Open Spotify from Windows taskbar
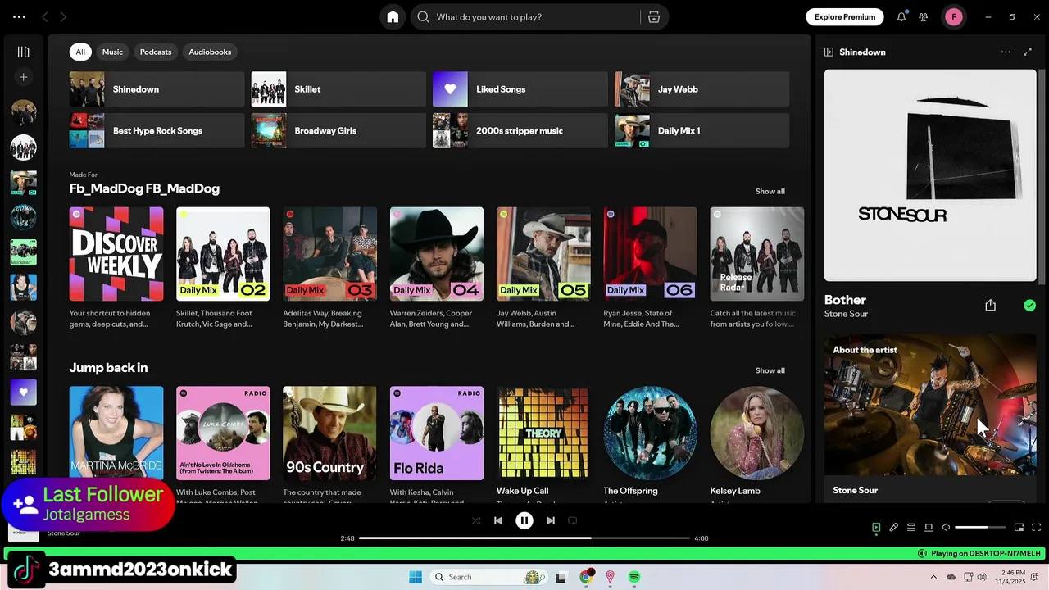 point(634,577)
